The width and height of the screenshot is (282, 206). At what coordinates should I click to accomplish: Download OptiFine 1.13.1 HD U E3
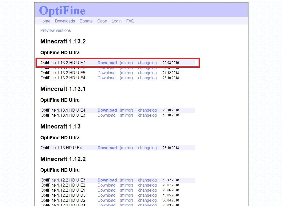[106, 115]
